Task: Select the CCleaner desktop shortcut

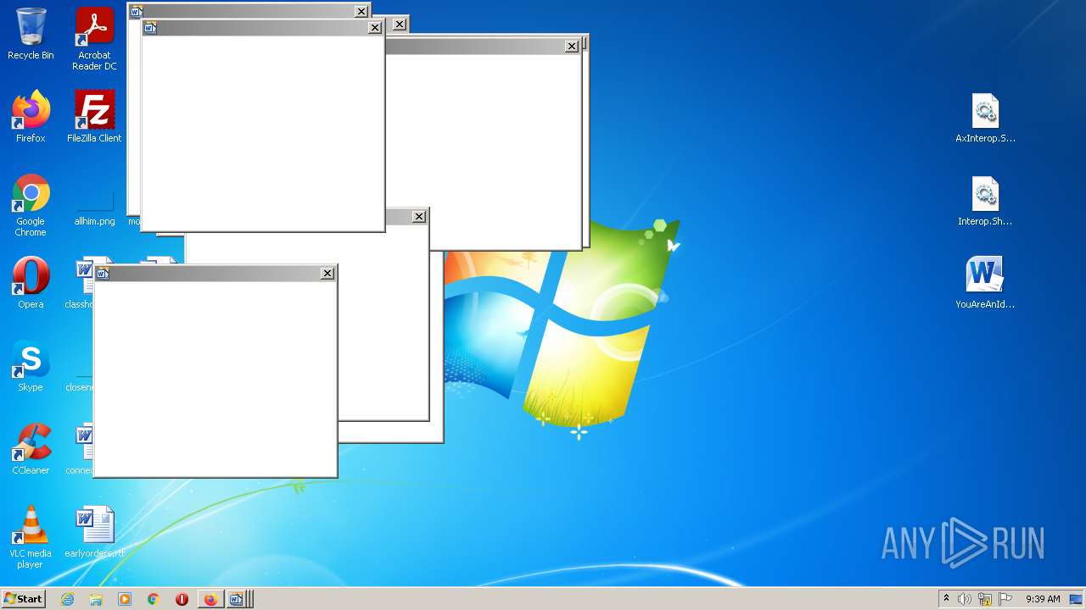Action: click(x=31, y=449)
